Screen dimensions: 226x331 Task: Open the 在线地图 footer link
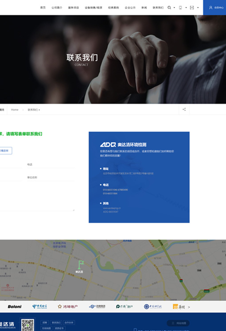tap(46, 328)
